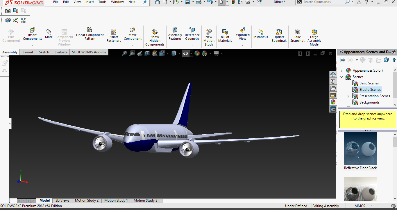Open the SOLIDWORKS Add-Ins tab
The image size is (397, 210).
coord(89,52)
